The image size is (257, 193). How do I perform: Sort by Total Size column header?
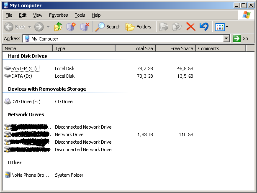click(135, 48)
